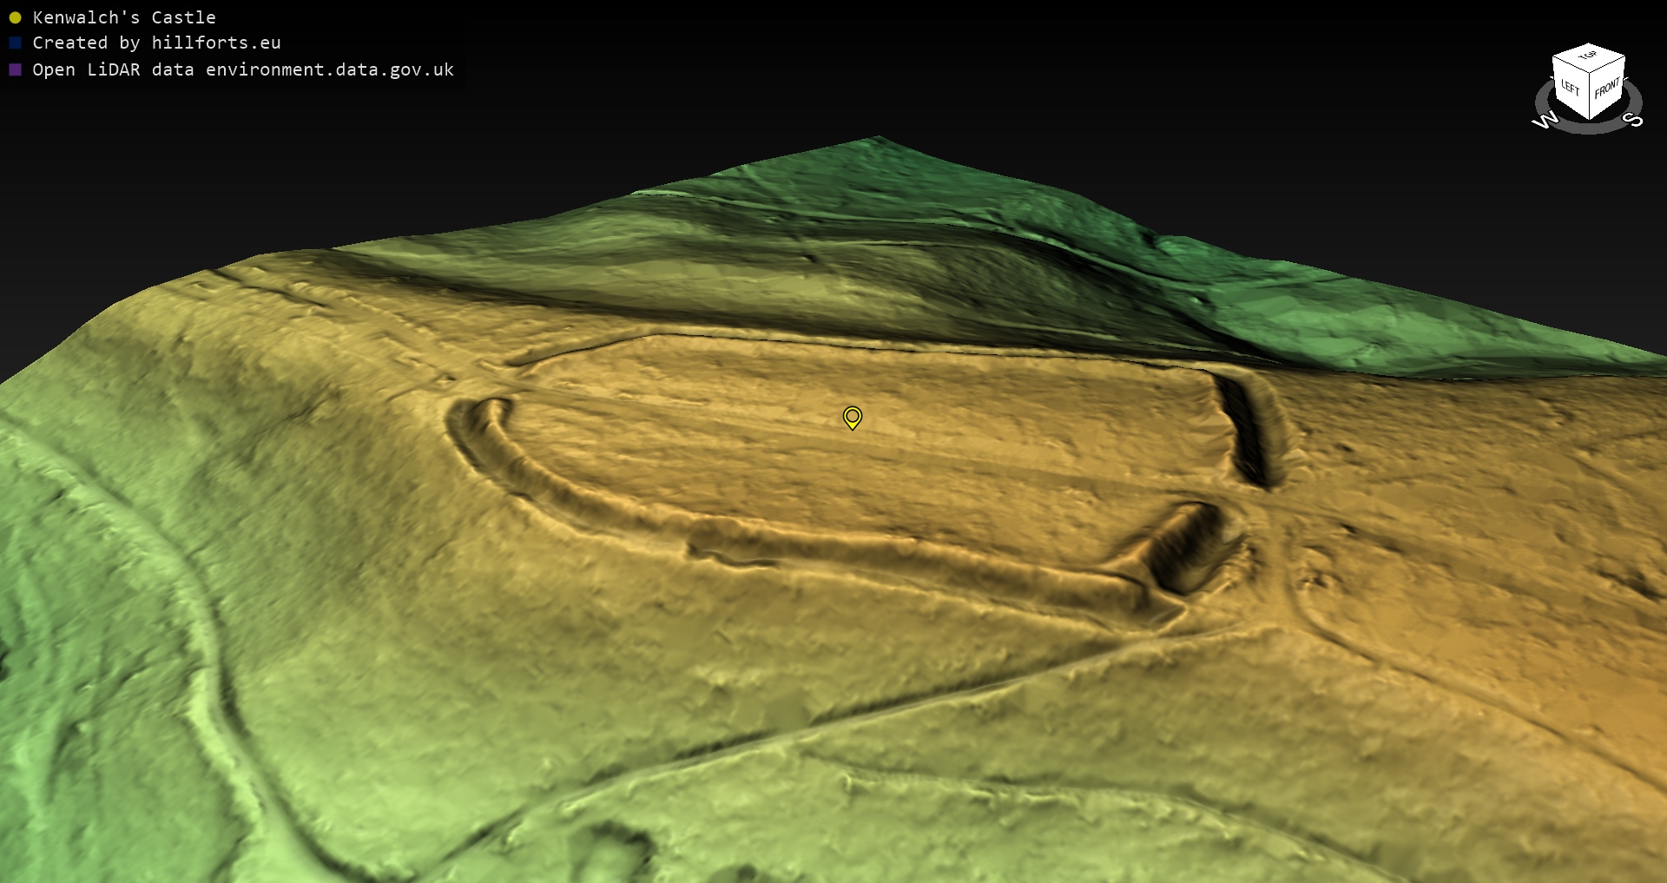Click the purple square beside Open LiDAR data

point(15,69)
